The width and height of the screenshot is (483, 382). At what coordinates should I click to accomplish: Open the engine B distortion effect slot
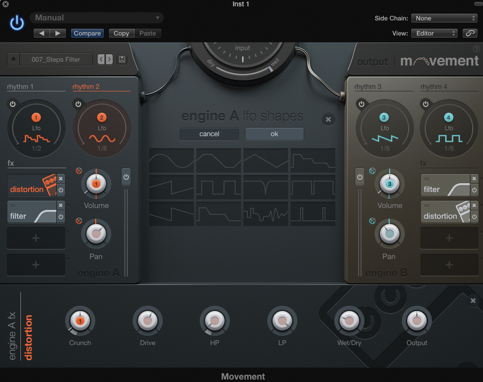446,211
